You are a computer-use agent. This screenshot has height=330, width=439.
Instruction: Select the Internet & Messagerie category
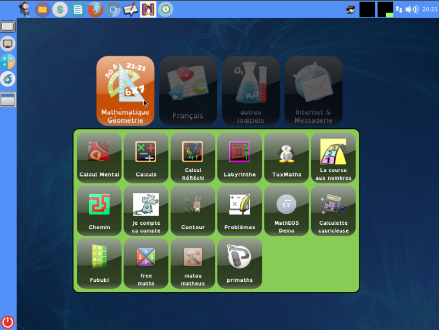point(313,91)
